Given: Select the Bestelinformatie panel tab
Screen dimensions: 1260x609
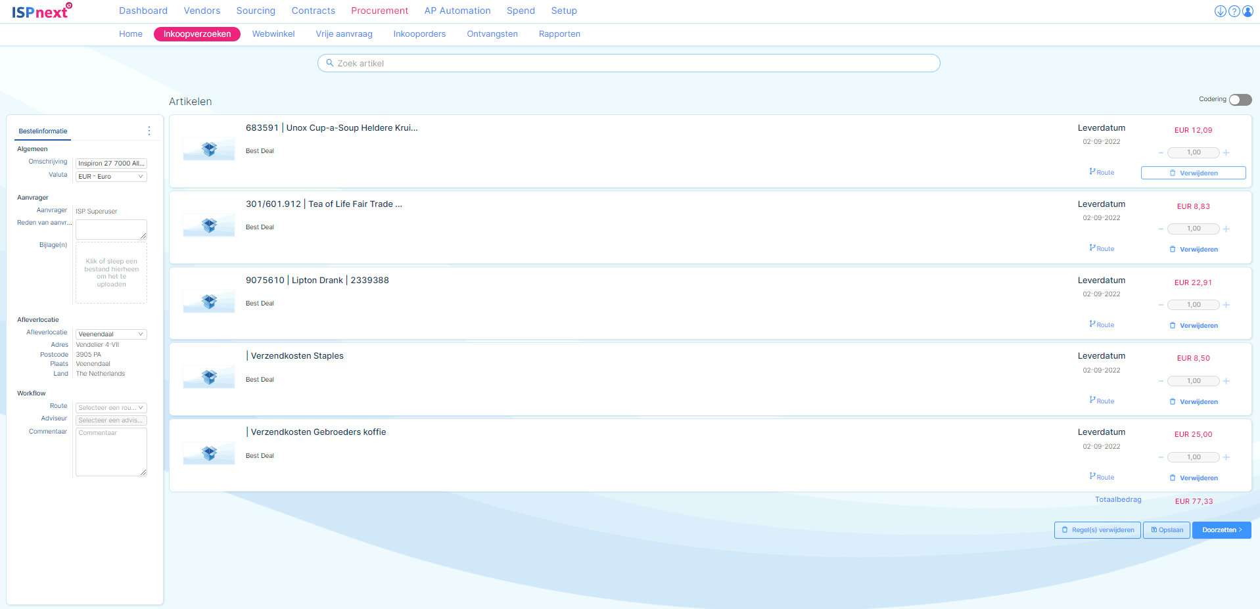Looking at the screenshot, I should point(43,131).
